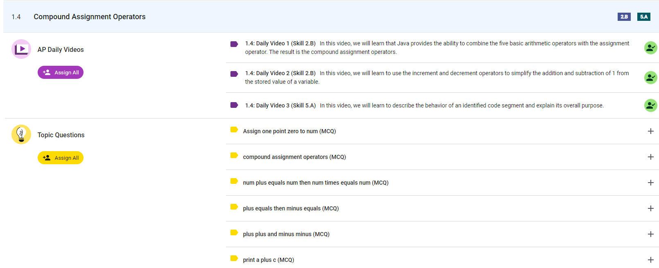Click the AP Daily Videos play icon
This screenshot has height=268, width=659.
point(21,49)
